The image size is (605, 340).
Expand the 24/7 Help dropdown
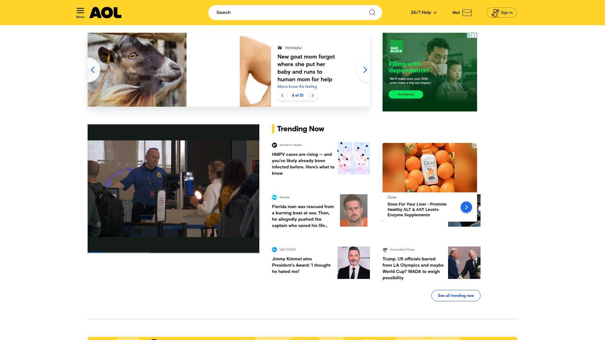424,12
